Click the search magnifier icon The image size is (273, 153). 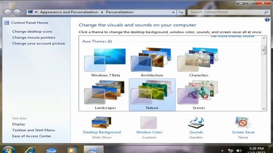pos(266,12)
